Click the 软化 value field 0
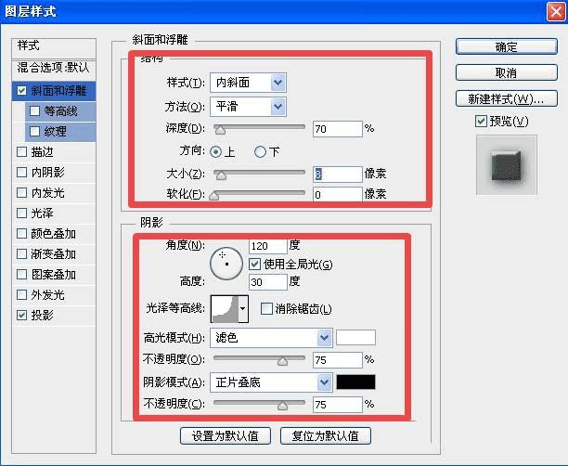Image resolution: width=568 pixels, height=466 pixels. [x=338, y=194]
